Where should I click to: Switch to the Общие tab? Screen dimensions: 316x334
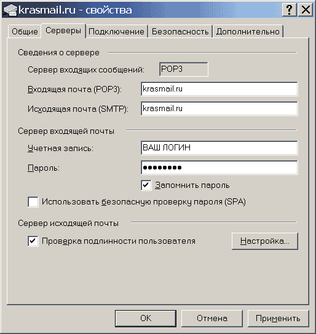coord(25,31)
